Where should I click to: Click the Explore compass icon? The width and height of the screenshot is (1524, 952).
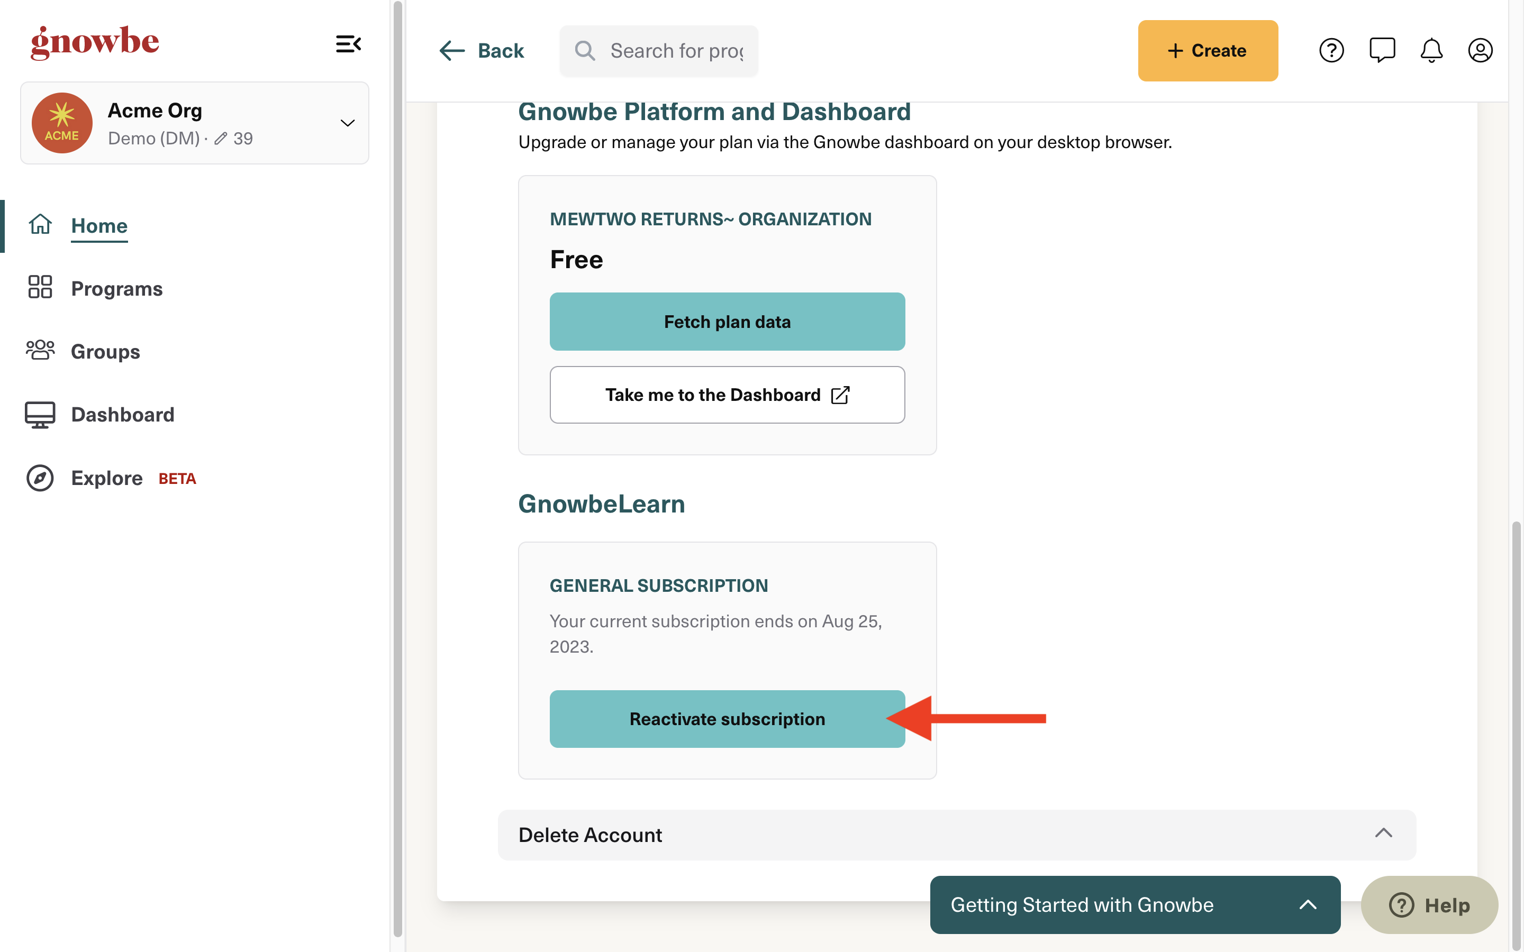coord(40,478)
